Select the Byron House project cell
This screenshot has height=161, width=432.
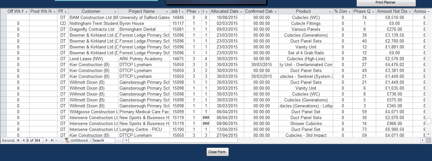point(144,24)
